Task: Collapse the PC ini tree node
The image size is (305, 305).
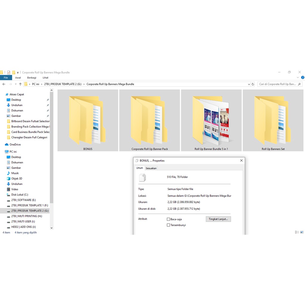Action: [3, 152]
